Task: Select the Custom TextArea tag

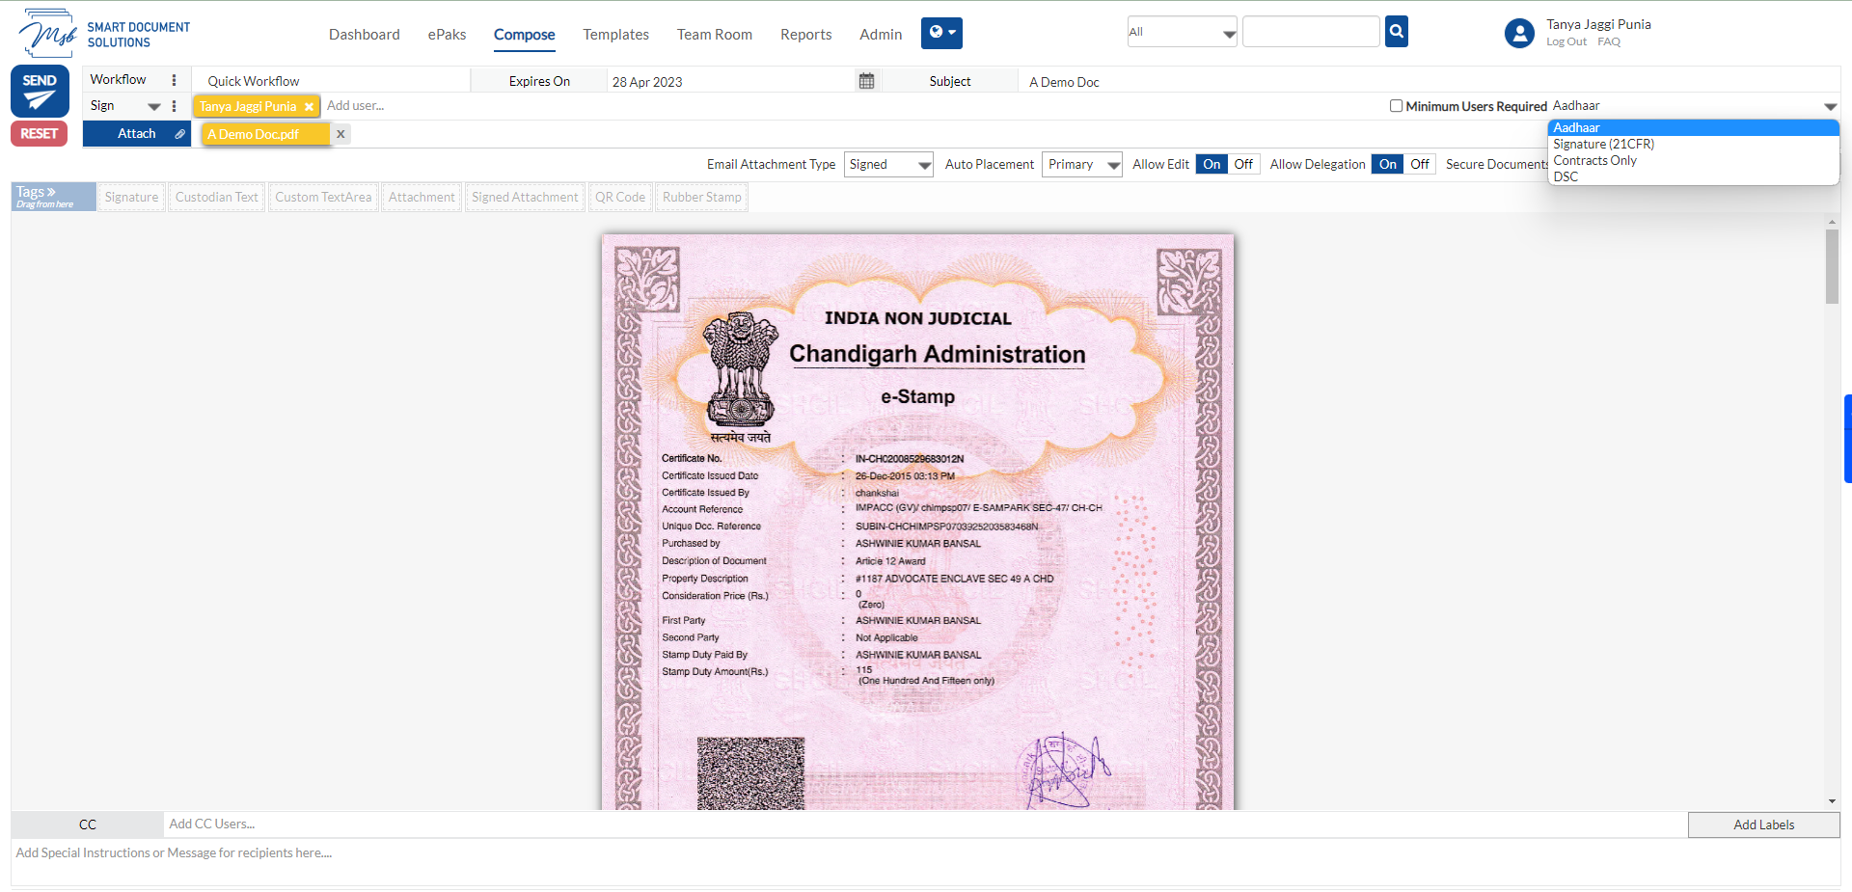Action: 323,197
